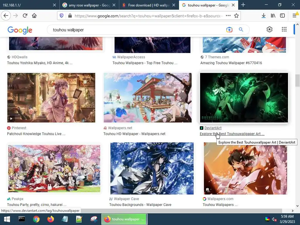Select touhou wallpaper Firefox taskbar window
The width and height of the screenshot is (300, 225).
pos(124,219)
